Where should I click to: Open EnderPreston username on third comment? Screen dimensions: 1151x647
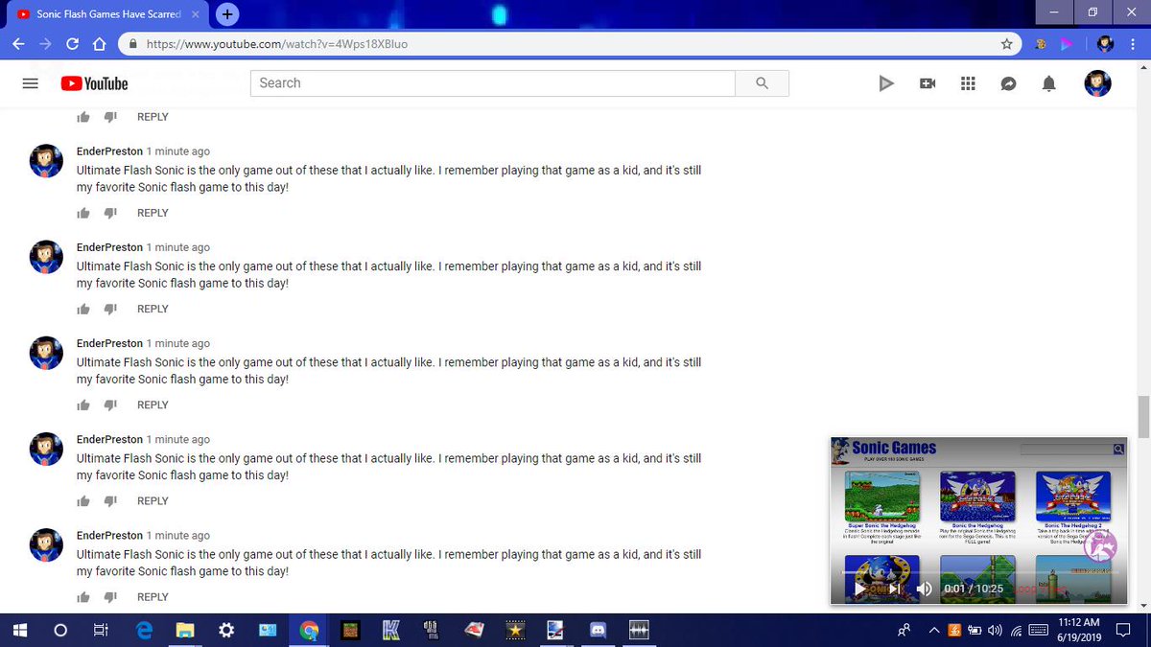point(109,343)
